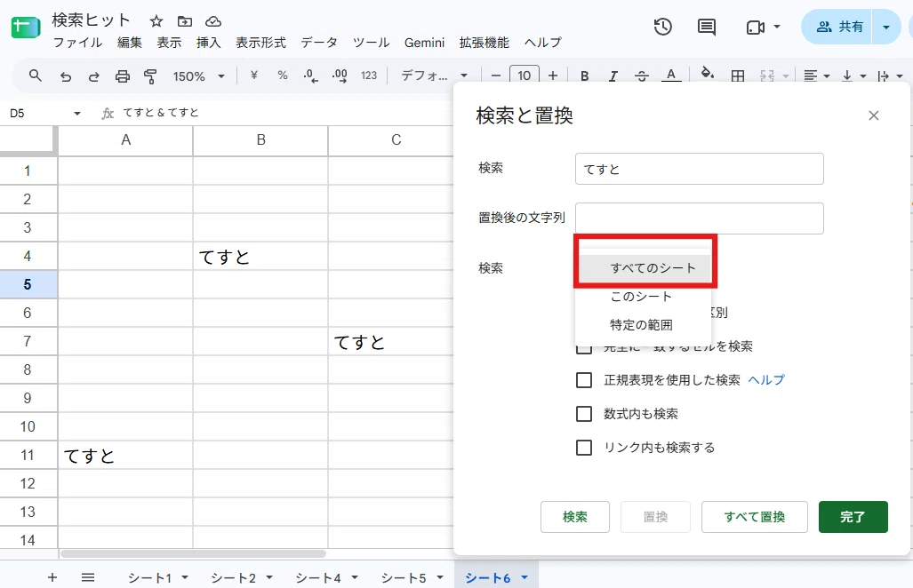Star the document 検索ヒット
Image resolution: width=913 pixels, height=588 pixels.
pyautogui.click(x=156, y=21)
